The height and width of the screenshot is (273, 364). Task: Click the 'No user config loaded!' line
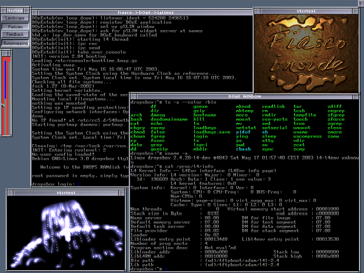[x=63, y=154]
